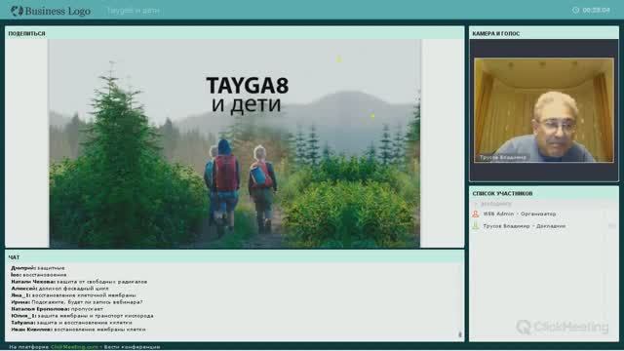The image size is (624, 351).
Task: Click the 'Tayga8 и дети' title in header
Action: tap(134, 11)
